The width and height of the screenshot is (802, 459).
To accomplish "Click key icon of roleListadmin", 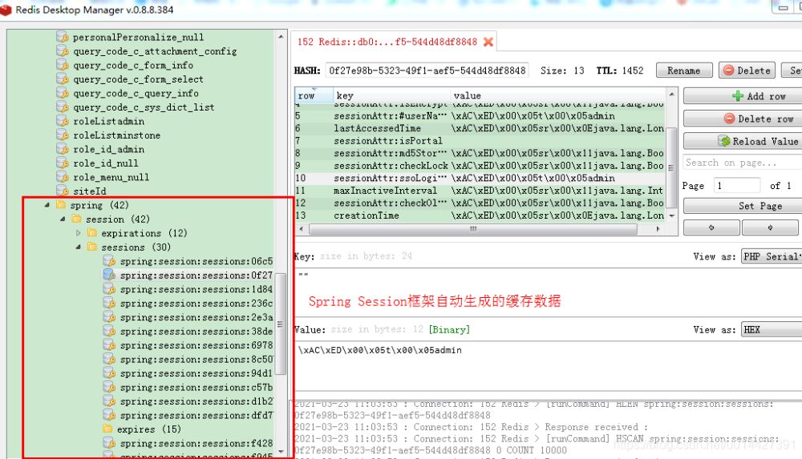I will pyautogui.click(x=63, y=121).
